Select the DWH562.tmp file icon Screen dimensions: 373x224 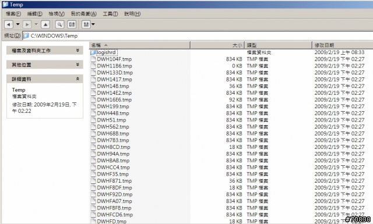coord(93,127)
